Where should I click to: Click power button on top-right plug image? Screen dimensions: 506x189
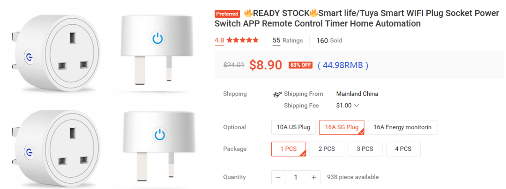coord(157,38)
